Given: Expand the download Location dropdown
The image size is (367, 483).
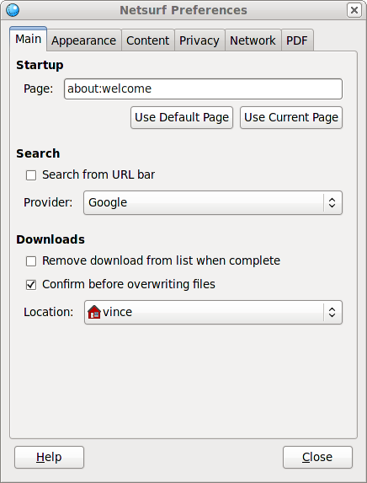Looking at the screenshot, I should tap(213, 313).
